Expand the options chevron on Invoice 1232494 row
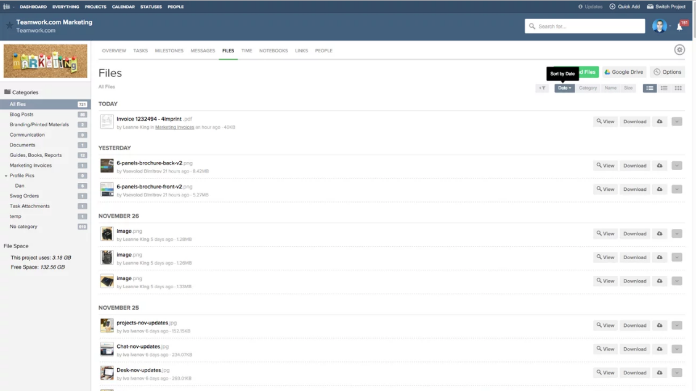The width and height of the screenshot is (696, 391). coord(676,121)
